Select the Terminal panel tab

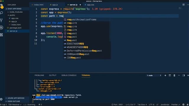pyautogui.click(x=86, y=75)
